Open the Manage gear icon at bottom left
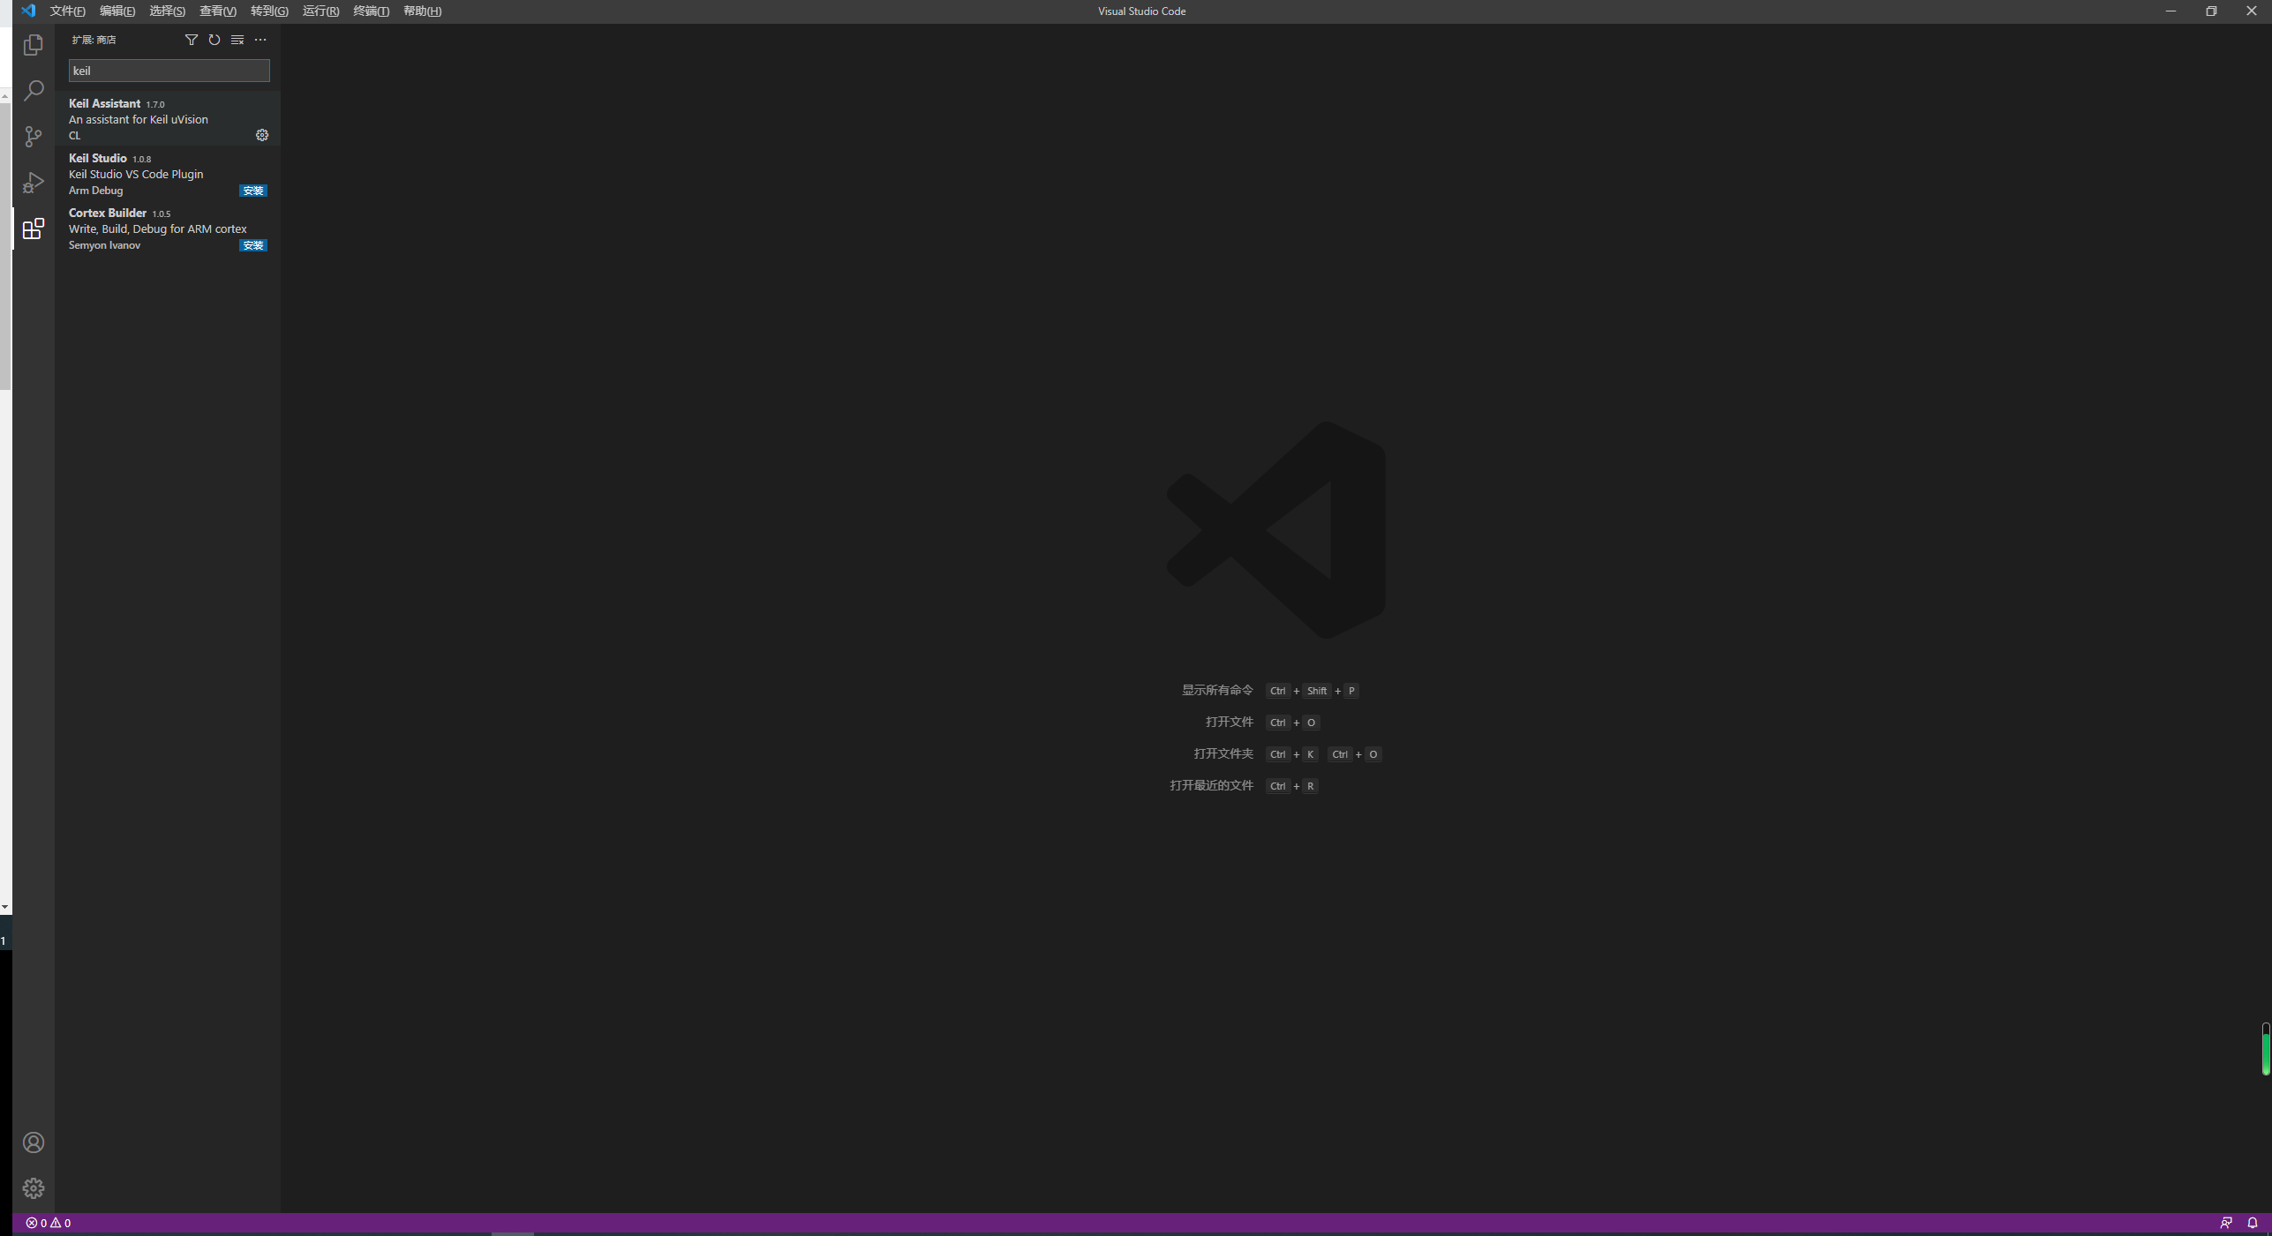 [33, 1187]
